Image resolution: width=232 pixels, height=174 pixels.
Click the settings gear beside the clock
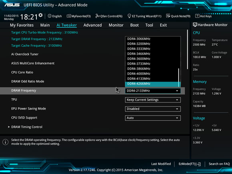click(40, 15)
